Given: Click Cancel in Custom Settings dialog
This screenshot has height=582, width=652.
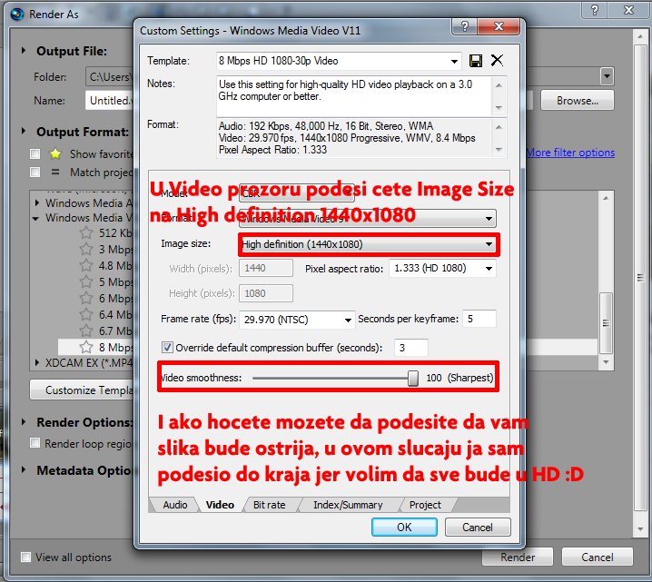Looking at the screenshot, I should [478, 528].
